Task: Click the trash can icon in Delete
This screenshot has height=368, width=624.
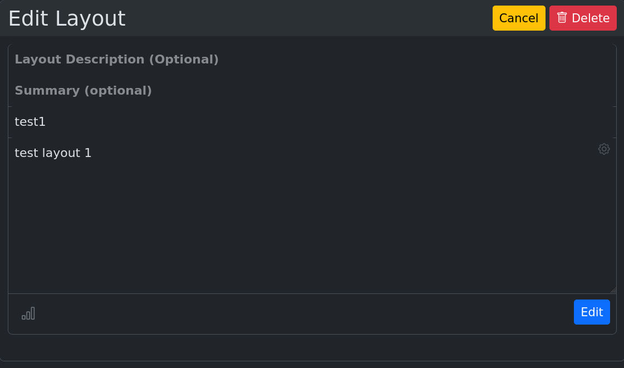Action: point(562,18)
